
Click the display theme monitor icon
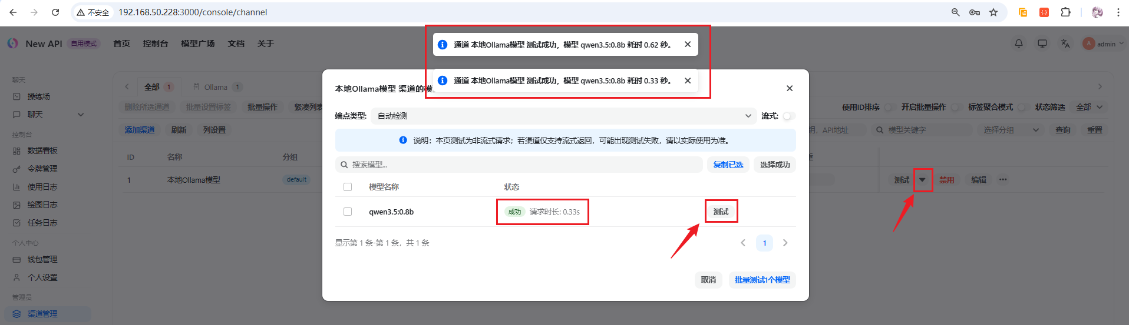point(1042,43)
